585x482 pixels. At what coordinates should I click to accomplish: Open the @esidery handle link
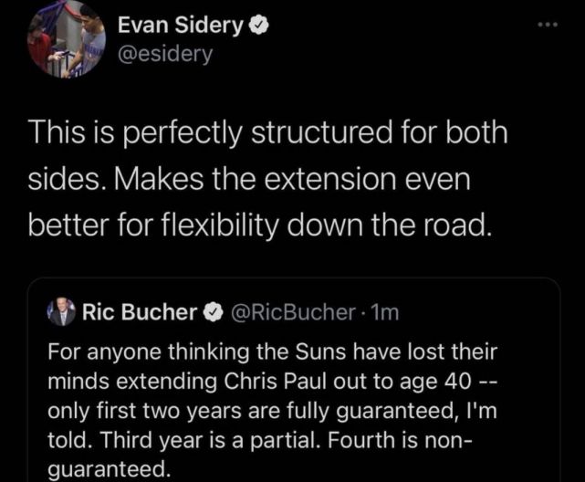(165, 55)
